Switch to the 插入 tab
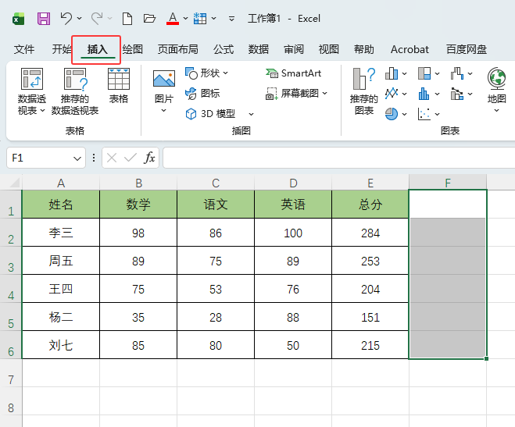 97,49
